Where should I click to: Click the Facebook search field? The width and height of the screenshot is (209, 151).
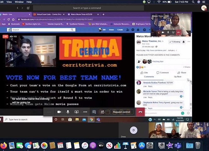pyautogui.click(x=41, y=30)
